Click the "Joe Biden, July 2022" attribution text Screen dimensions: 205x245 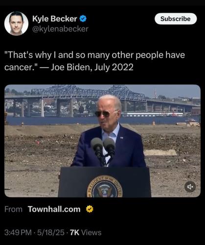(92, 67)
